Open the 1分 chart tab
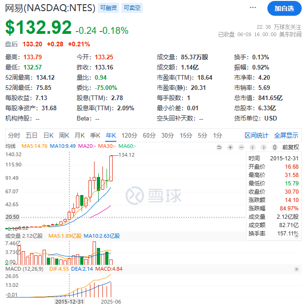 (x=217, y=135)
